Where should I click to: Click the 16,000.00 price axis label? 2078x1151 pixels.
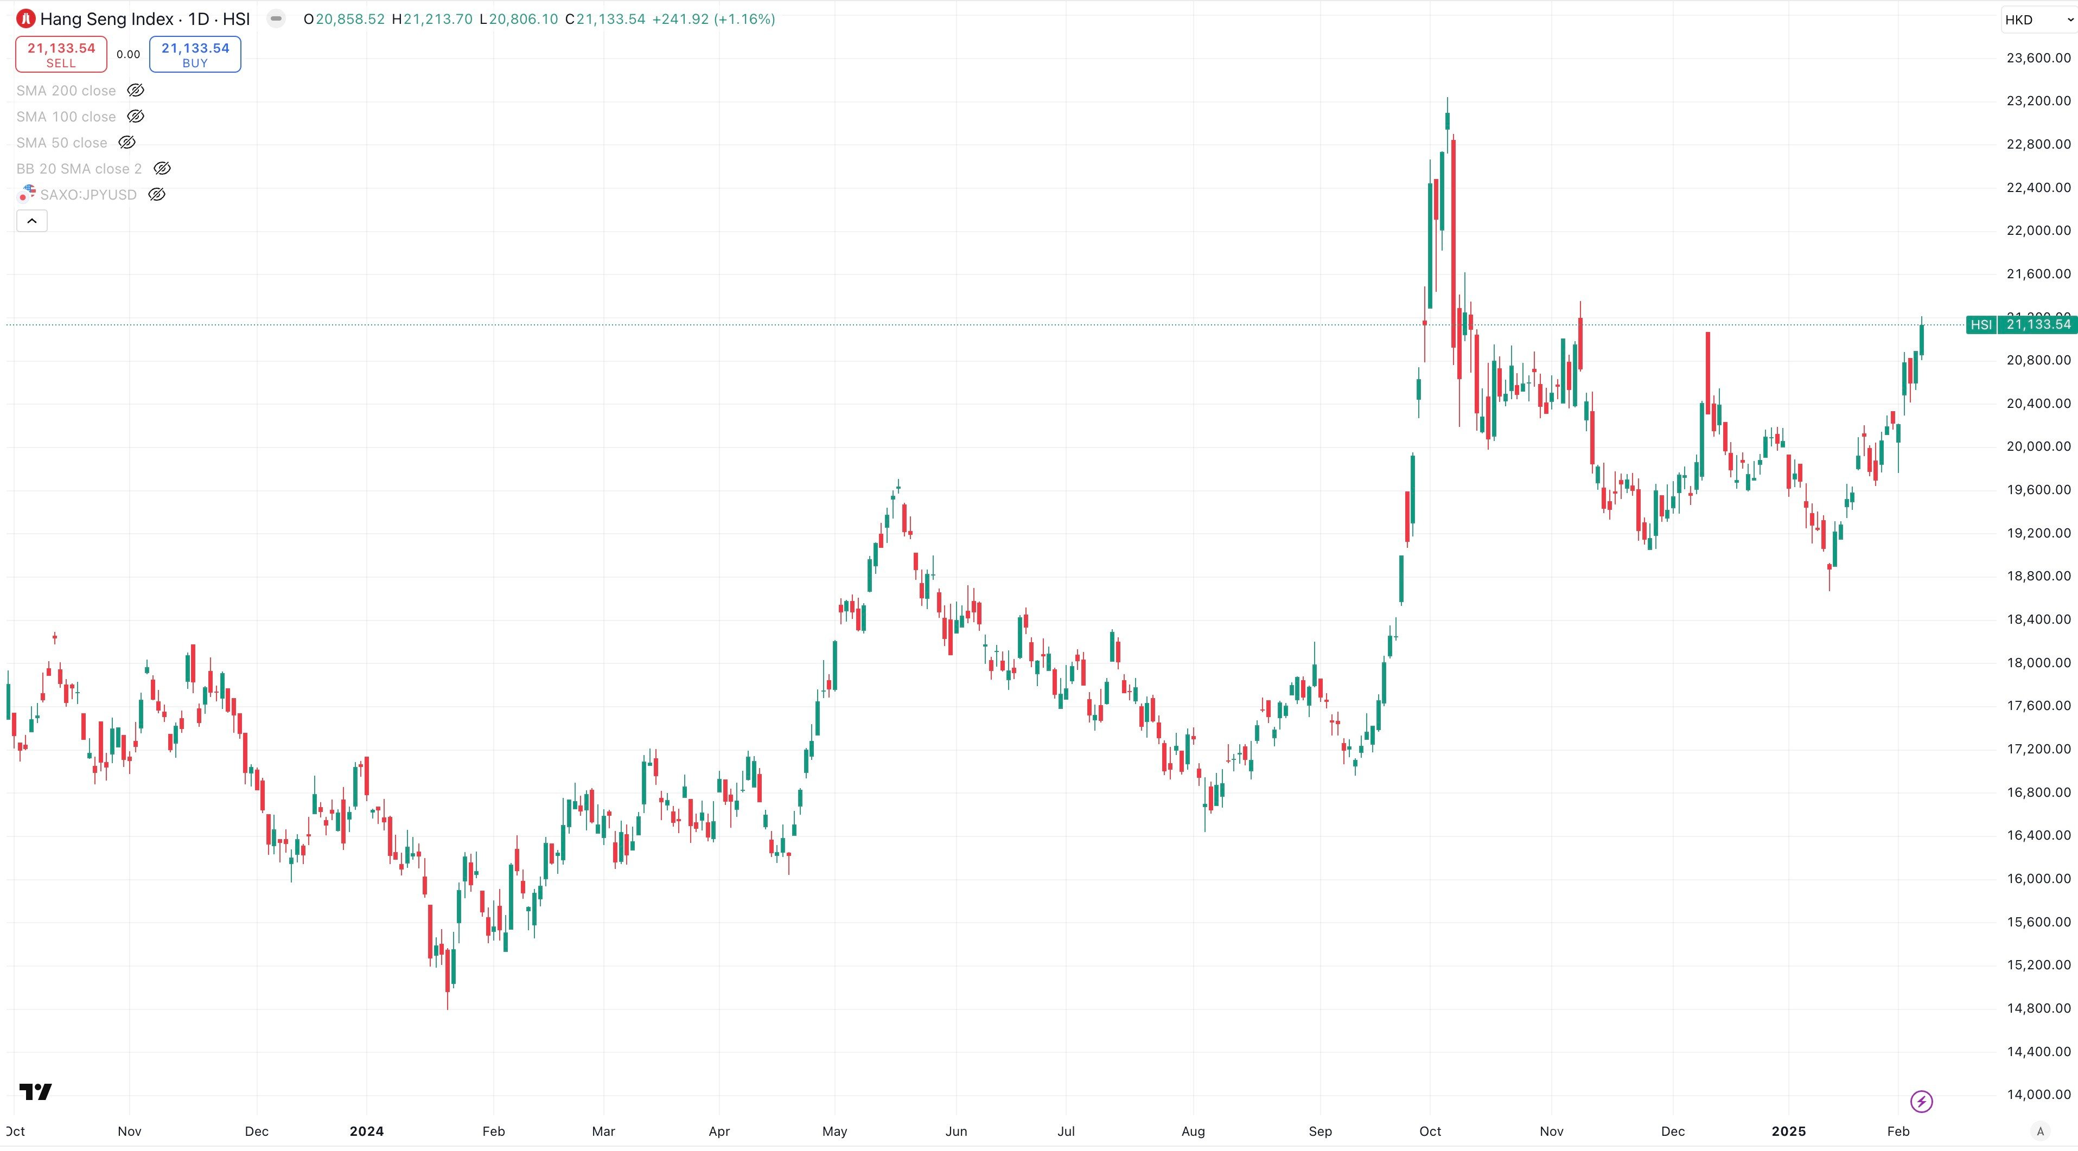[2038, 878]
